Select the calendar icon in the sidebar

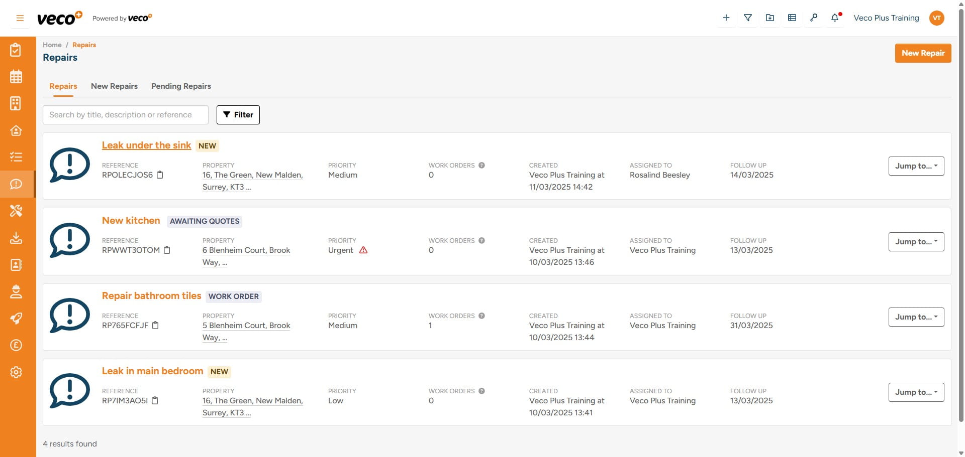coord(16,76)
